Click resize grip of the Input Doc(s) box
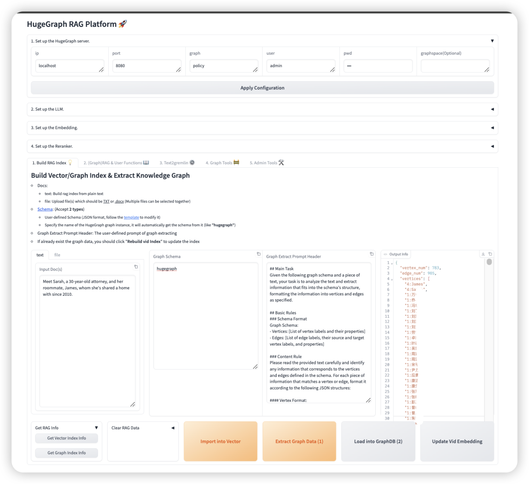The image size is (529, 484). (133, 404)
